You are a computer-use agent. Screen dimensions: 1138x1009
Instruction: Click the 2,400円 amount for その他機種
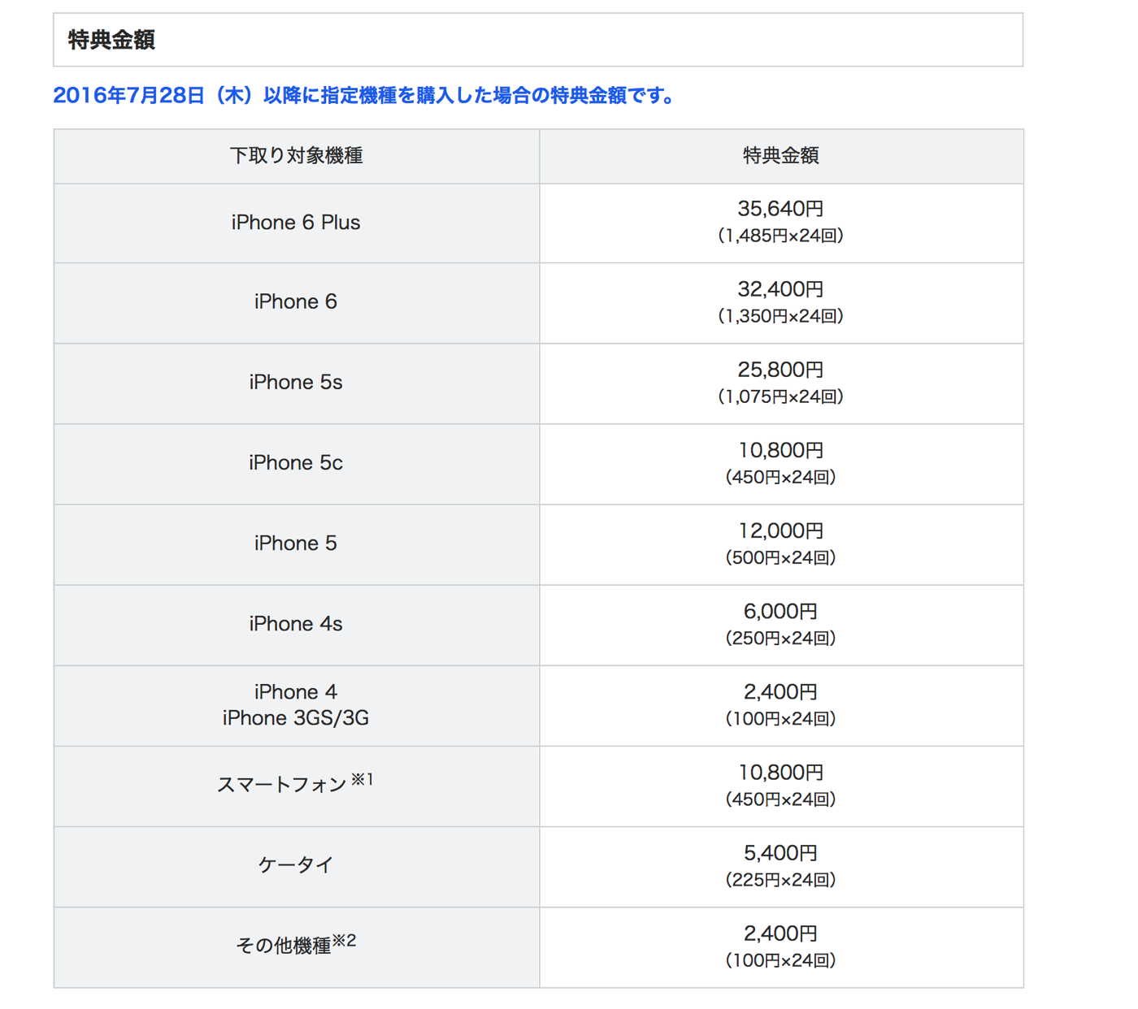click(781, 933)
